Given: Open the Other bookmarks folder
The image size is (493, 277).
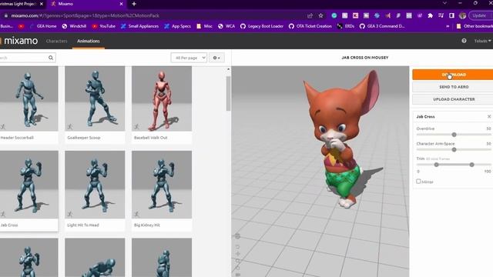Looking at the screenshot, I should (475, 26).
